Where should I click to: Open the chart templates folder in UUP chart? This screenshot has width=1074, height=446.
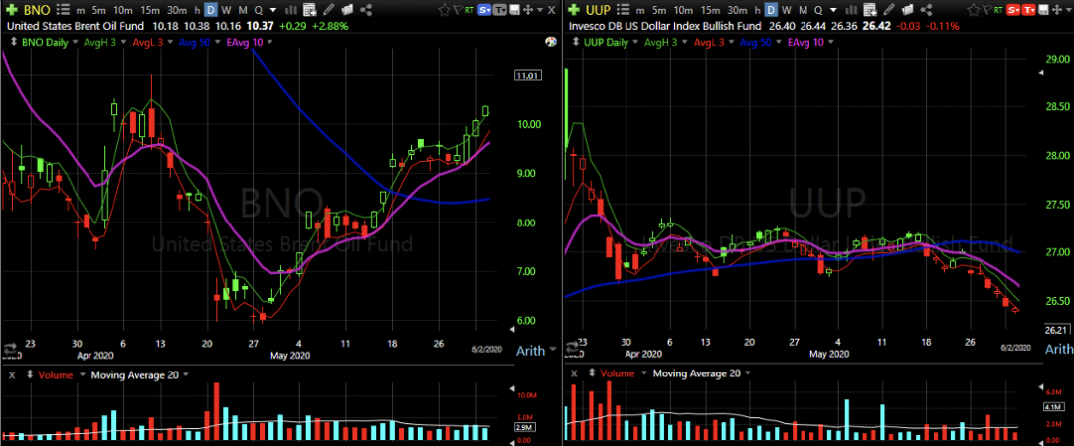click(x=908, y=10)
